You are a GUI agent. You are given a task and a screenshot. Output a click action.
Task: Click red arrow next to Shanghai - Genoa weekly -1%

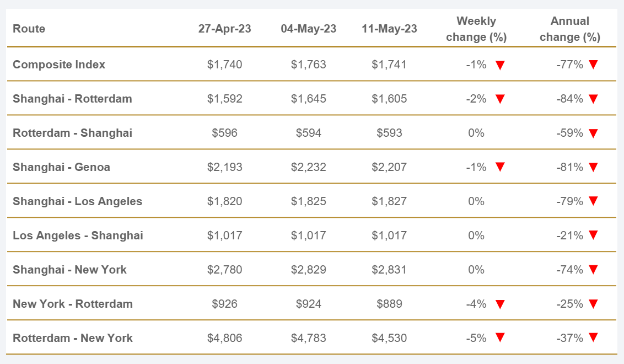pyautogui.click(x=500, y=168)
